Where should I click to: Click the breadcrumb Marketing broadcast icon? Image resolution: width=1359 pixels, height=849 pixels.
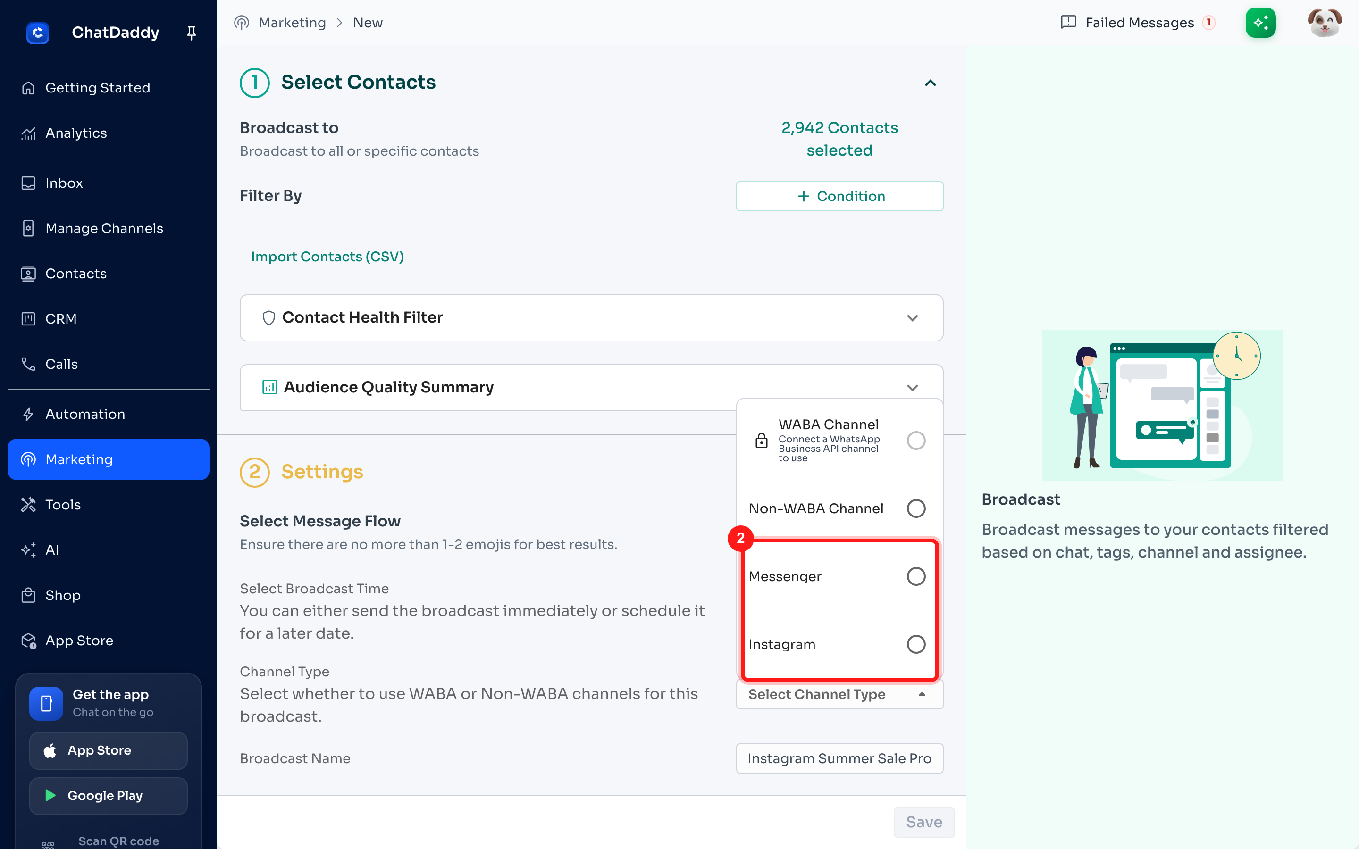(x=242, y=23)
